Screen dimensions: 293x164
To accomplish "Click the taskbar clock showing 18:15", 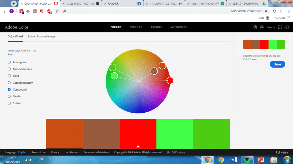I will (13, 160).
